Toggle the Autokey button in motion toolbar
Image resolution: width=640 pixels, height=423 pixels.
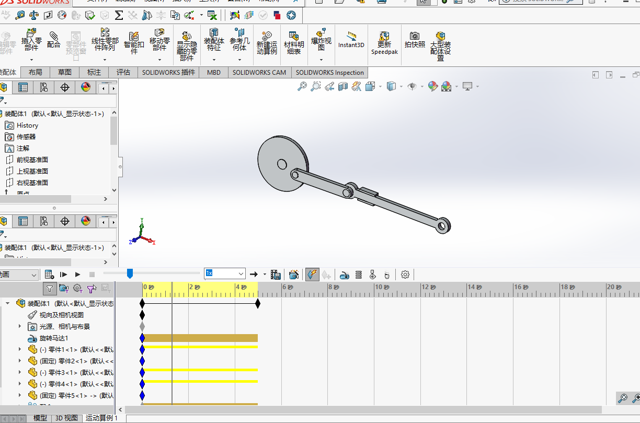coord(312,275)
